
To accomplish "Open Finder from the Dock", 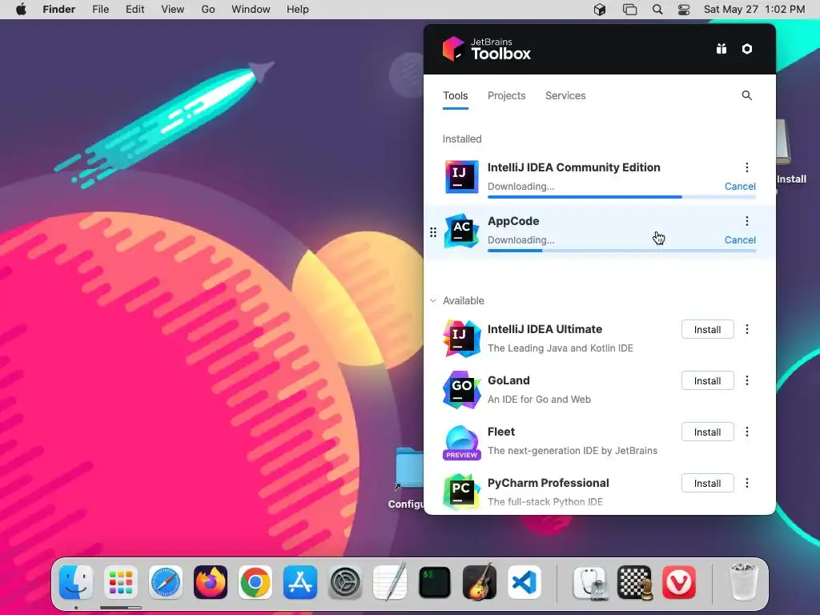I will (x=76, y=582).
